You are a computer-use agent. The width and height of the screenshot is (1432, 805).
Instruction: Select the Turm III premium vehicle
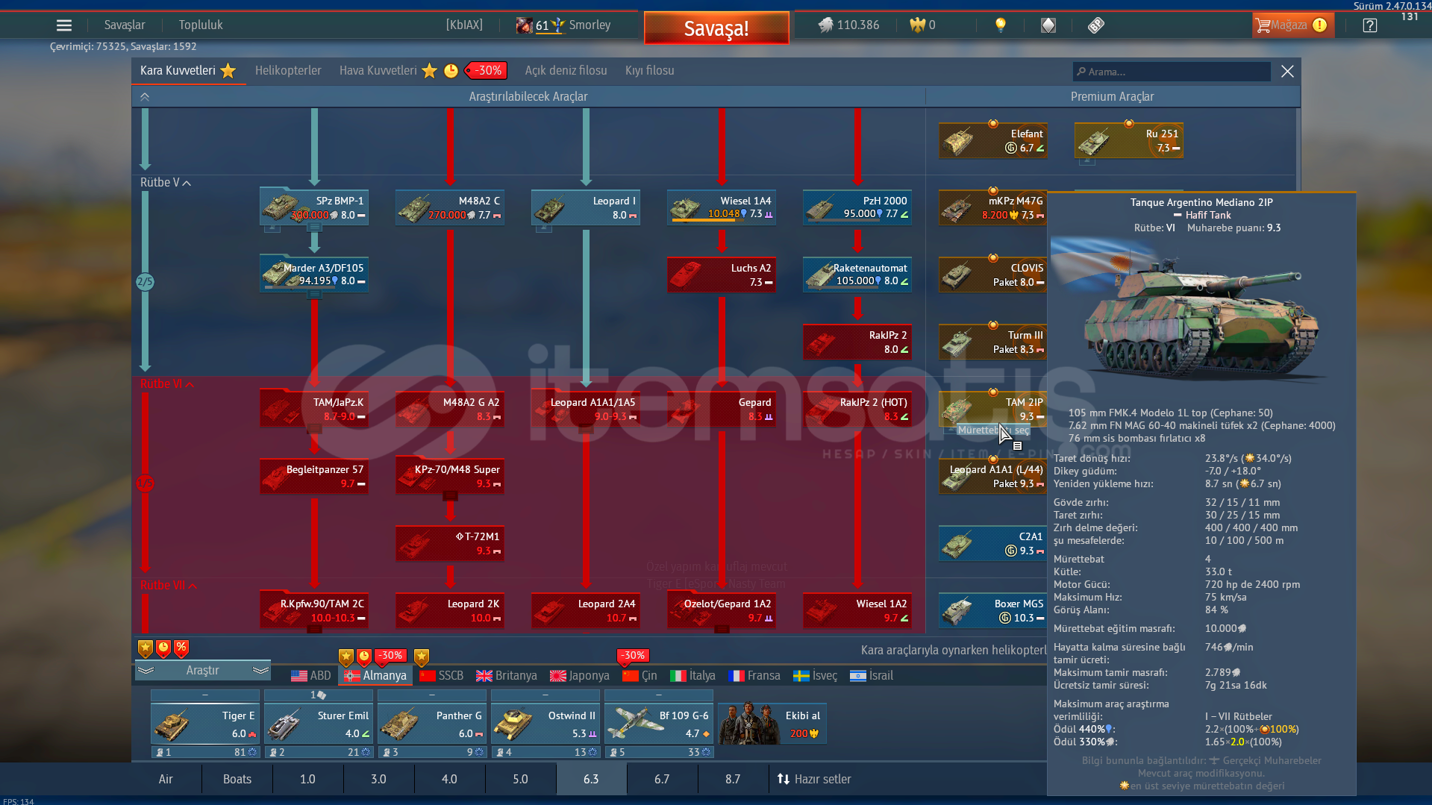[x=993, y=342]
